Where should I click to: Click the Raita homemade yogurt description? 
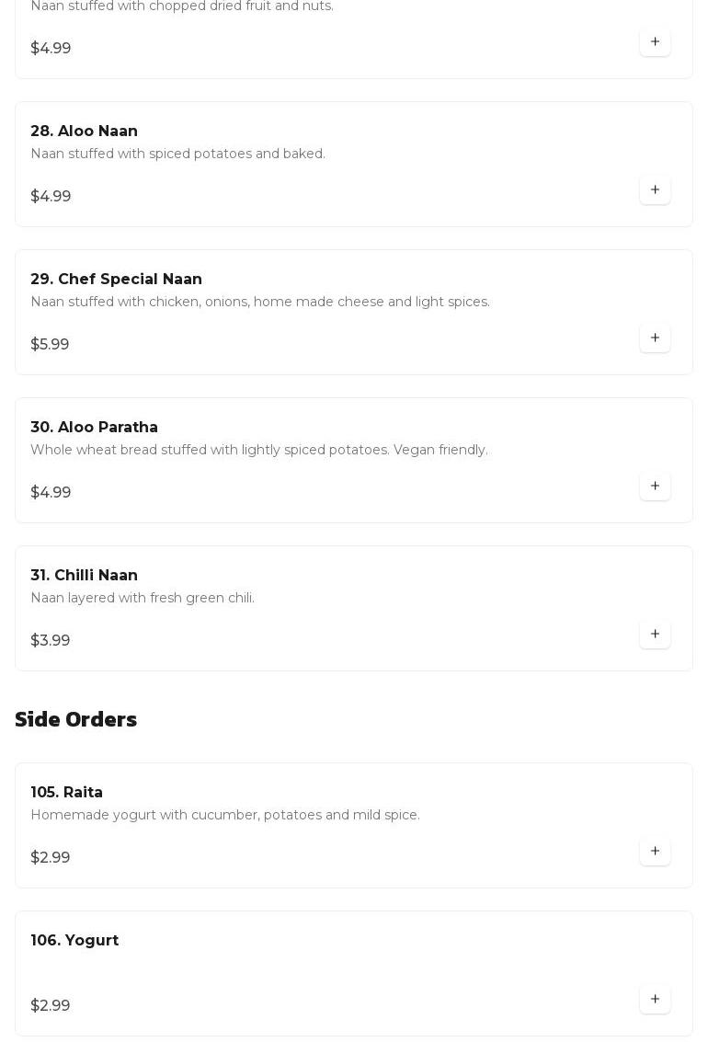tap(225, 815)
